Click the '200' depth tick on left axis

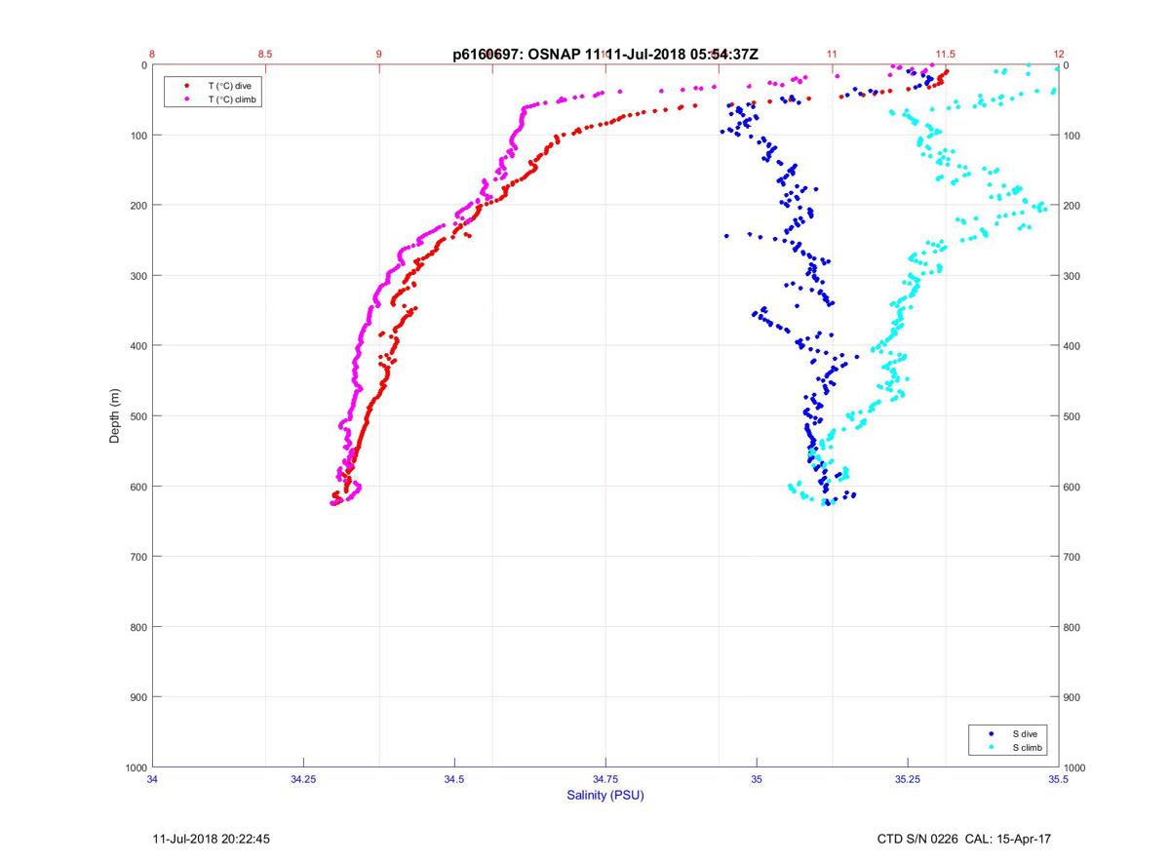137,206
